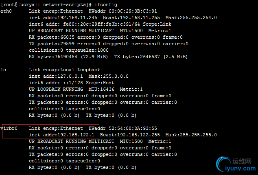Click loopback inet addr 127.0.0.1
The image size is (258, 175).
(56, 76)
